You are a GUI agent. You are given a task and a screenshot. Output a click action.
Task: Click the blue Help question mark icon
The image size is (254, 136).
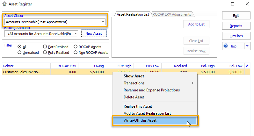pos(226,46)
